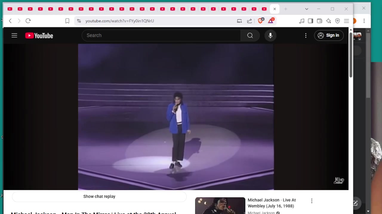Toggle Brave VPN shield icon

338,21
